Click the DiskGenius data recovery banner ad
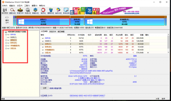The height and width of the screenshot is (101, 171). [105, 11]
